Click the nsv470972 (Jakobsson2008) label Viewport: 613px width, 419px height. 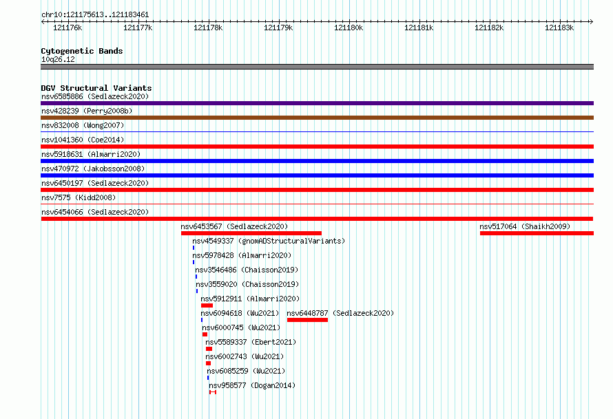(x=93, y=169)
